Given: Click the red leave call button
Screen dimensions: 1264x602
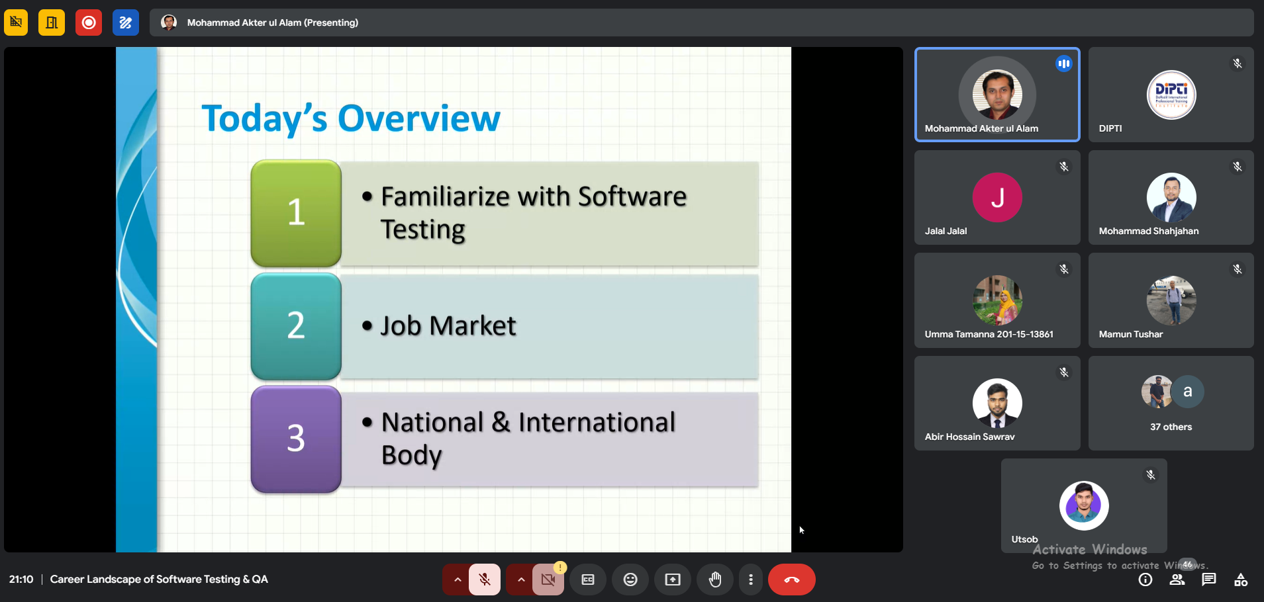Looking at the screenshot, I should (791, 580).
